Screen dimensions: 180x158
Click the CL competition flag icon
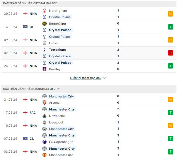pos(25,139)
